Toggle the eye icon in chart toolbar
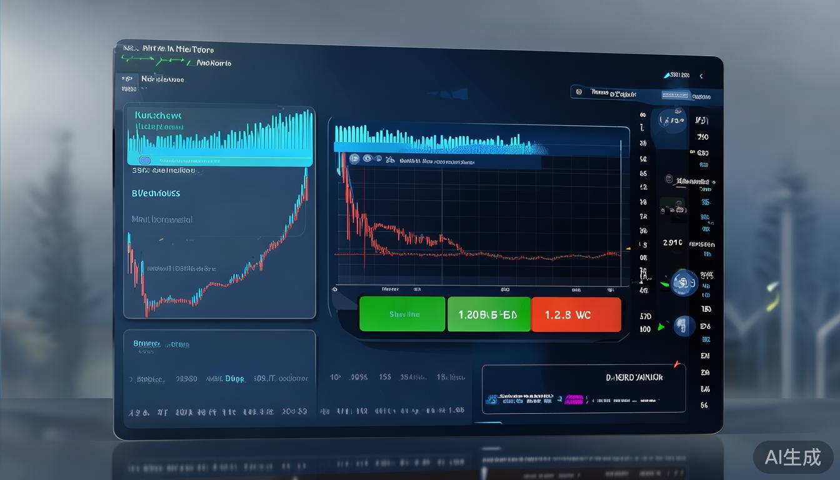The image size is (840, 480). click(367, 159)
